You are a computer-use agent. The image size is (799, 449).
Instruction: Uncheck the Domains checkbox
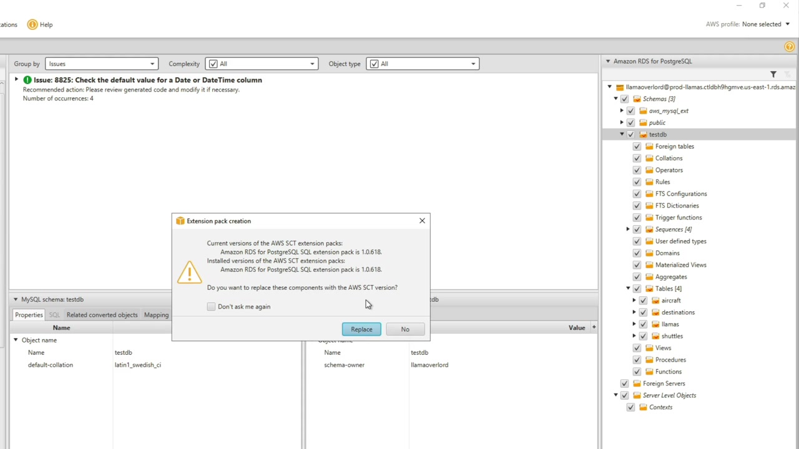coord(637,253)
